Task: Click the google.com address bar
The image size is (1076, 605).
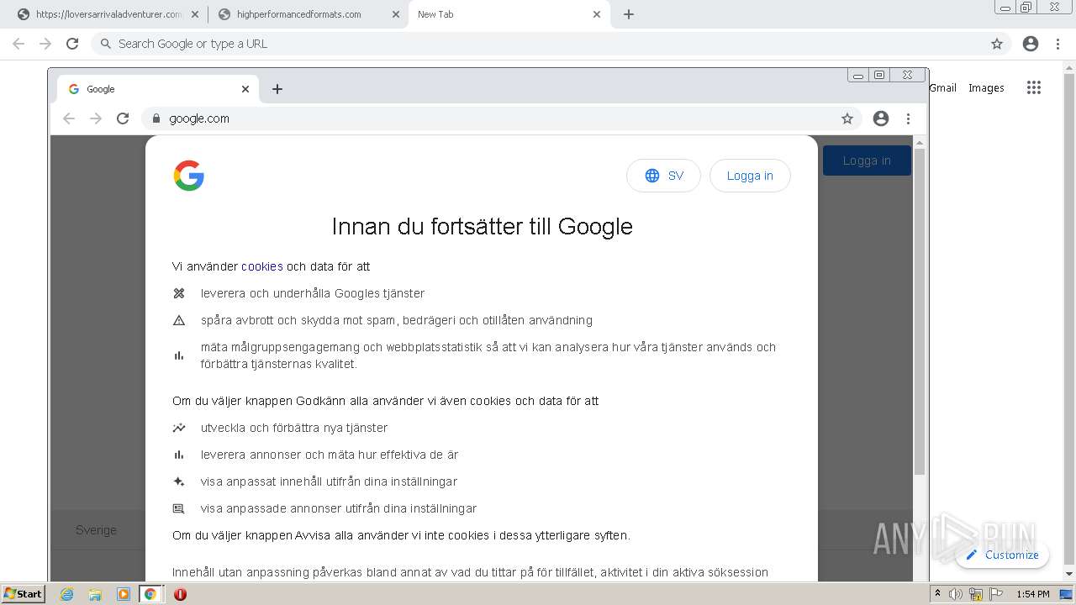Action: click(x=502, y=118)
